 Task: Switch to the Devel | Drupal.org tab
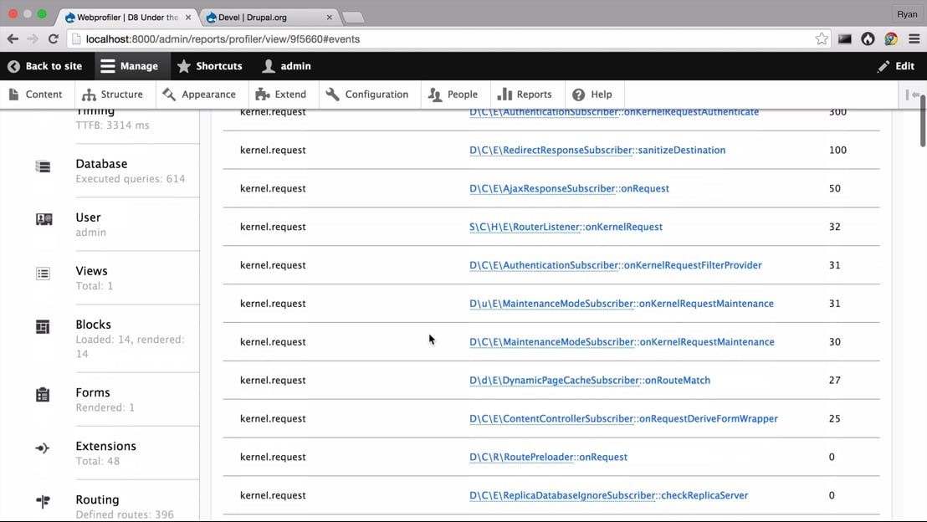(x=266, y=17)
